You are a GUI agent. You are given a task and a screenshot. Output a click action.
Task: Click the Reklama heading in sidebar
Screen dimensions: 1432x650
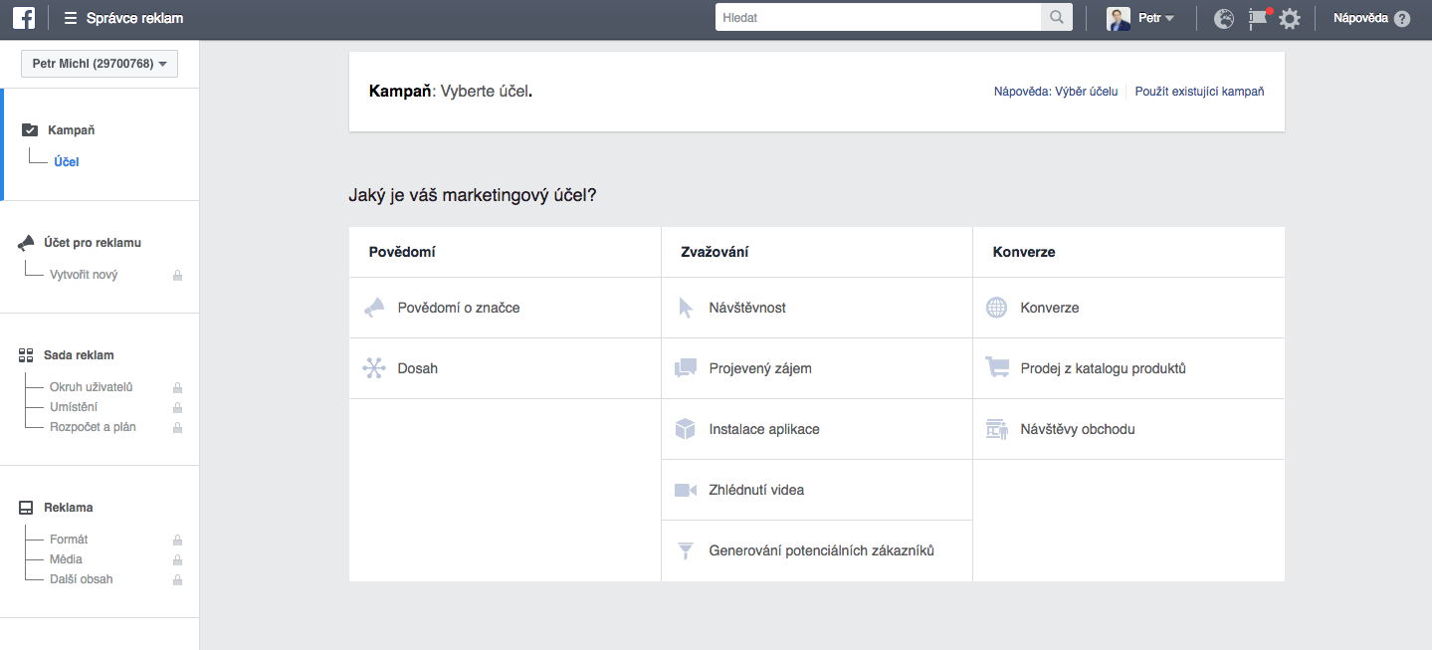[x=69, y=508]
